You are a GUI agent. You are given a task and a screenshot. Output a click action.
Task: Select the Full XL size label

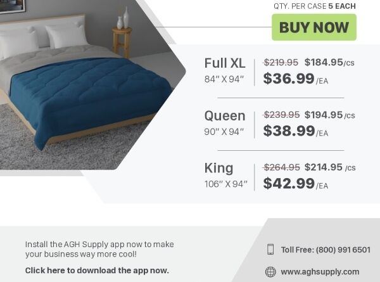pos(225,63)
